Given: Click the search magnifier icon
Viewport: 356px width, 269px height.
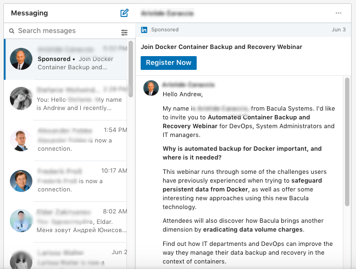Looking at the screenshot, I should tap(12, 31).
